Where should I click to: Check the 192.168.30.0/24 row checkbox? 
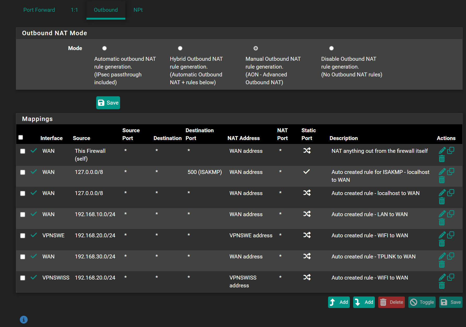[23, 257]
